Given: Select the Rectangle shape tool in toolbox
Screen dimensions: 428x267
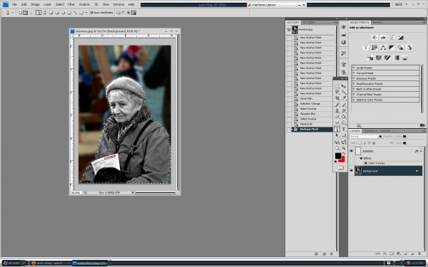Looking at the screenshot, I should 344,135.
